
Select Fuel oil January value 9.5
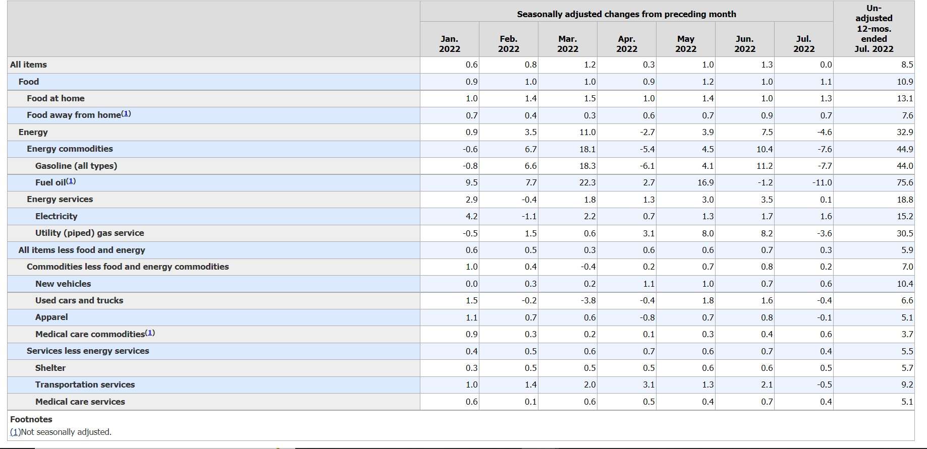tap(471, 182)
